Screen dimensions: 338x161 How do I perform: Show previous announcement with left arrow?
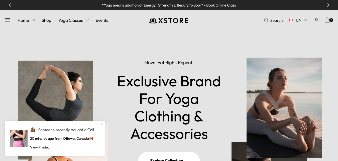tap(10, 5)
